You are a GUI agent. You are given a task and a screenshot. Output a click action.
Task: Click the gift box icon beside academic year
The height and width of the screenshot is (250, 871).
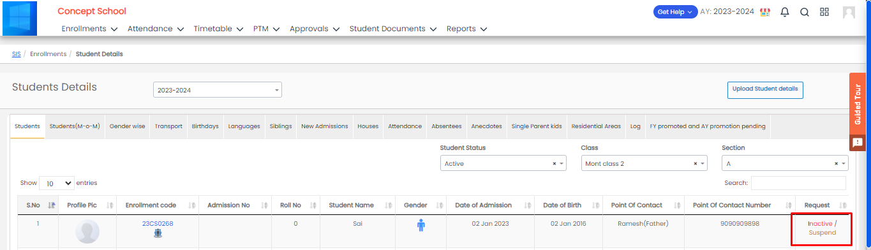(x=765, y=12)
